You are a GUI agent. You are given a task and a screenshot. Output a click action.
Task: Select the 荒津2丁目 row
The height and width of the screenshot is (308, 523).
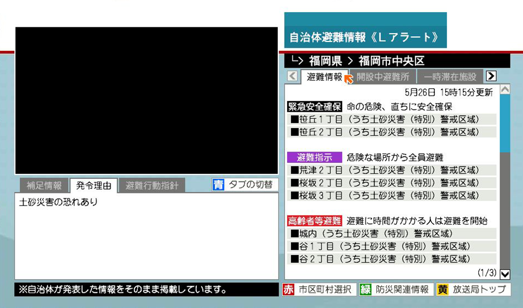(392, 170)
